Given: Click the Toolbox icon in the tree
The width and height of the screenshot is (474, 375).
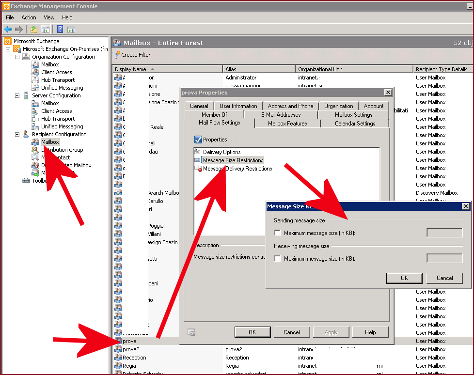Looking at the screenshot, I should pyautogui.click(x=26, y=181).
